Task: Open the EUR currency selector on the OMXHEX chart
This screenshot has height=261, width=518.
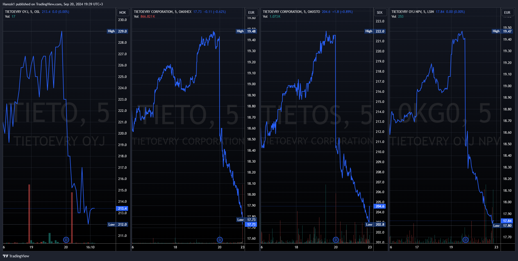Action: coord(251,12)
